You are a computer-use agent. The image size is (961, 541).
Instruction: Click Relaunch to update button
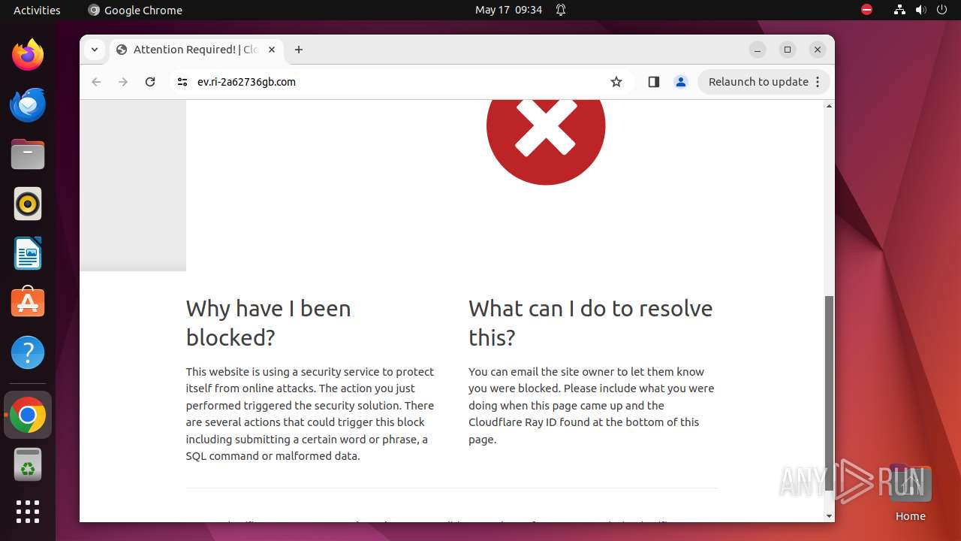(x=764, y=82)
